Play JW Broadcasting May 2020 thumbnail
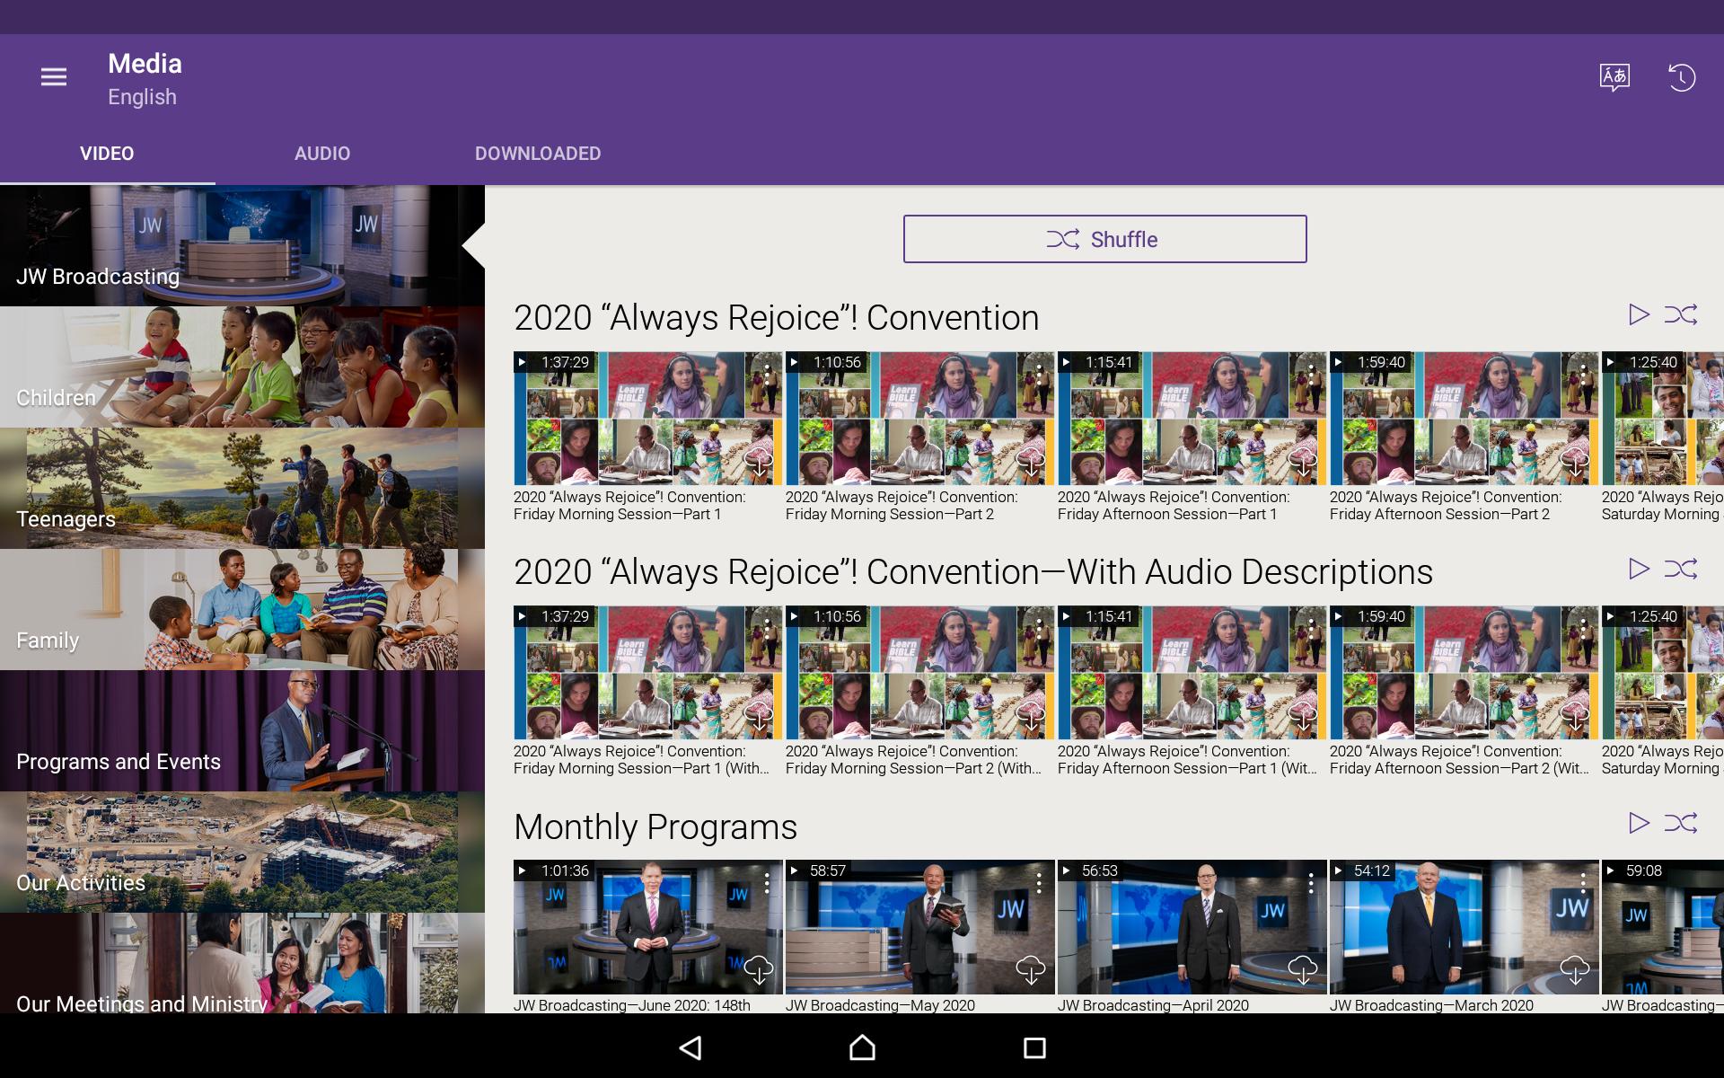Image resolution: width=1724 pixels, height=1078 pixels. [x=919, y=926]
